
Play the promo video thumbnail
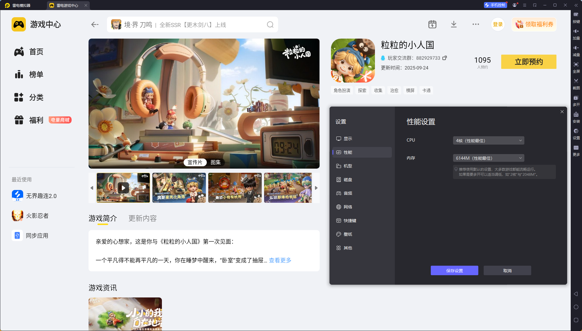coord(123,188)
